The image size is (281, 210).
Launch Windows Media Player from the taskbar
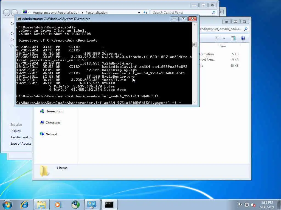[x=58, y=205]
